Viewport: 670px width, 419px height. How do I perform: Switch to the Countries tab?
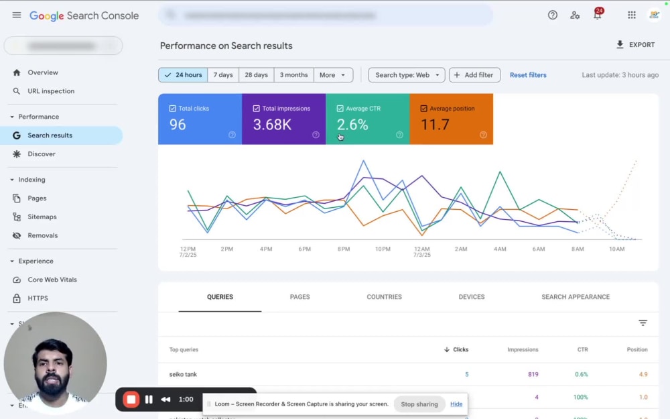(x=384, y=297)
